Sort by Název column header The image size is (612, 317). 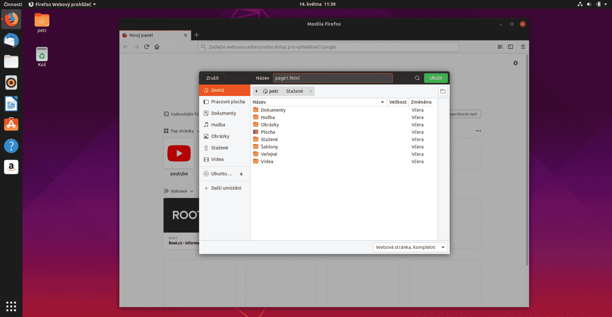318,102
